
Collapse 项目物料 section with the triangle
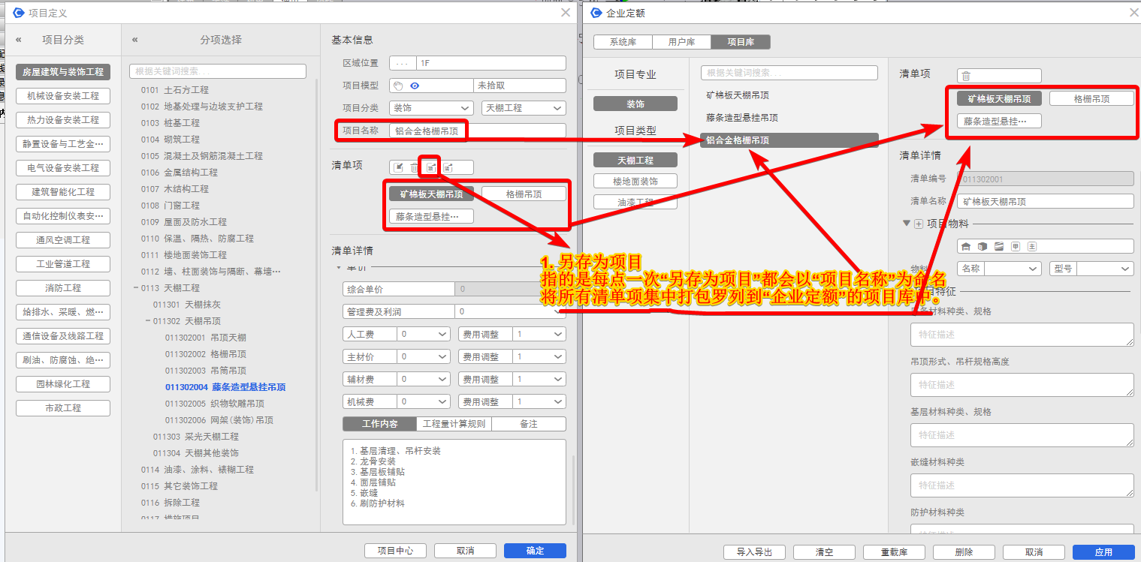pyautogui.click(x=907, y=224)
